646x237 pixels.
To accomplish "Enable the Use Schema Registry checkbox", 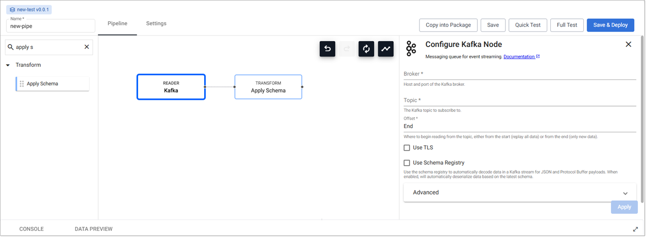I will tap(407, 163).
